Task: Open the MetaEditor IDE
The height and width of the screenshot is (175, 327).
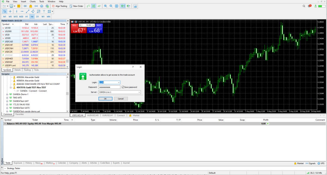Action: coord(25,6)
